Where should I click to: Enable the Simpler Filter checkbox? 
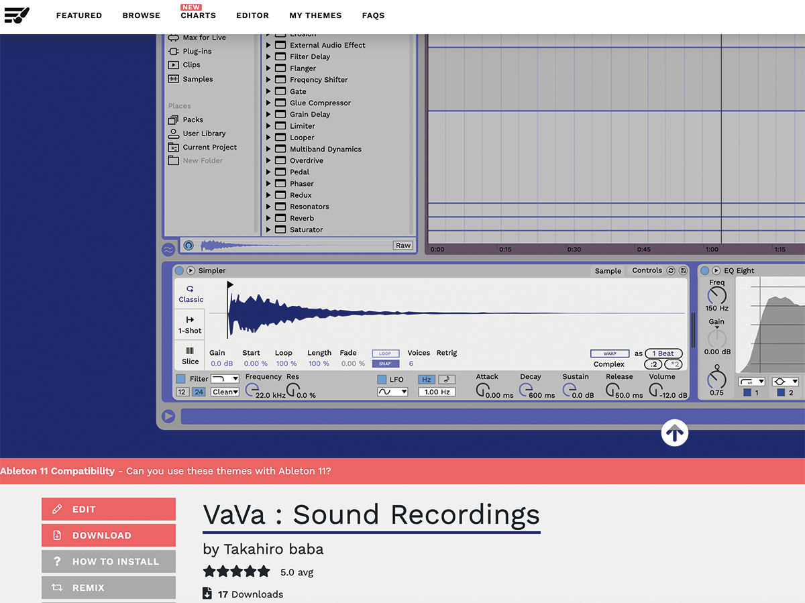[180, 379]
